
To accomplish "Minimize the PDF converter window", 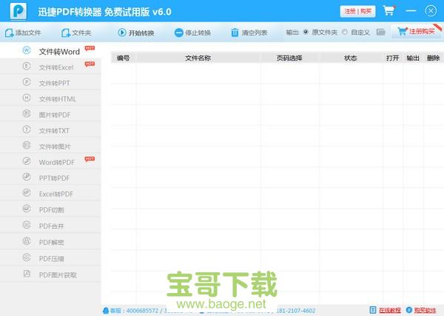I will pyautogui.click(x=411, y=11).
